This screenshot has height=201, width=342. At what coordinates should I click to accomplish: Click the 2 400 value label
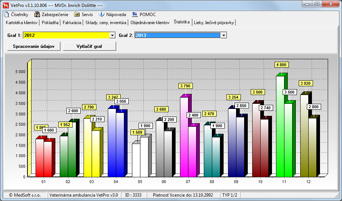click(194, 115)
